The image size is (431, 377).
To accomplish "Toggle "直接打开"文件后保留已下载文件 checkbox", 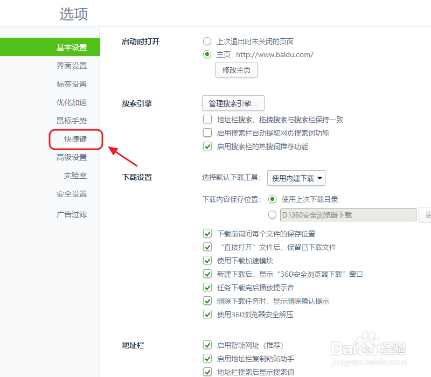I will click(x=207, y=247).
